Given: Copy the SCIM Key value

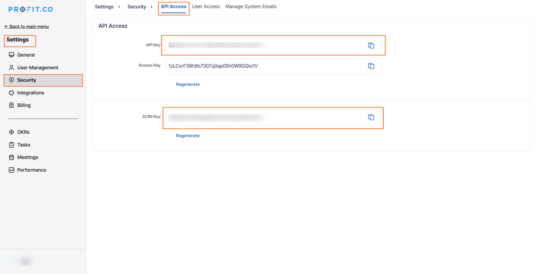Looking at the screenshot, I should pyautogui.click(x=371, y=117).
